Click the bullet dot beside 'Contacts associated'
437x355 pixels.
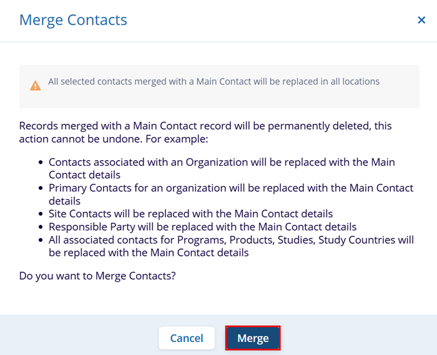click(x=41, y=163)
